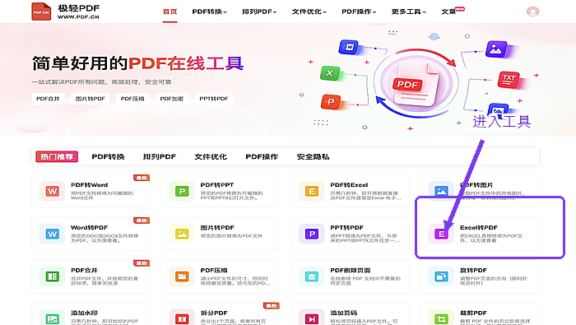Click the PDF压缩 quick link button

[132, 99]
